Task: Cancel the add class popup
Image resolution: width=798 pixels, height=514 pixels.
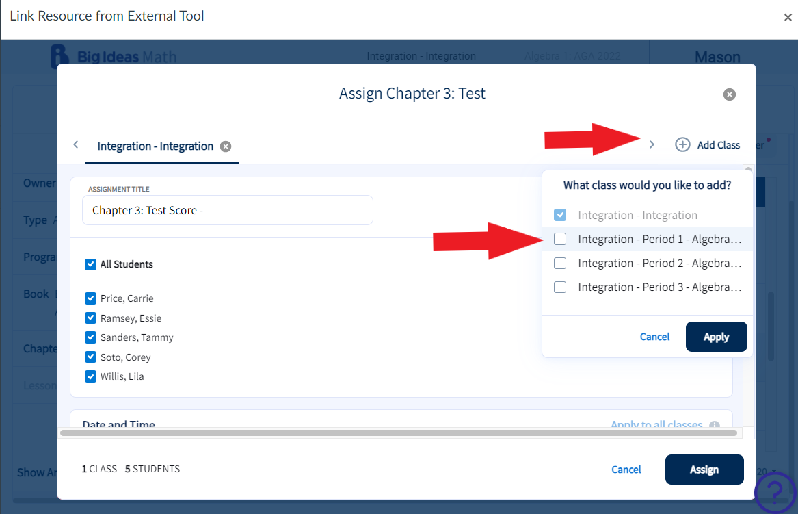Action: [654, 336]
